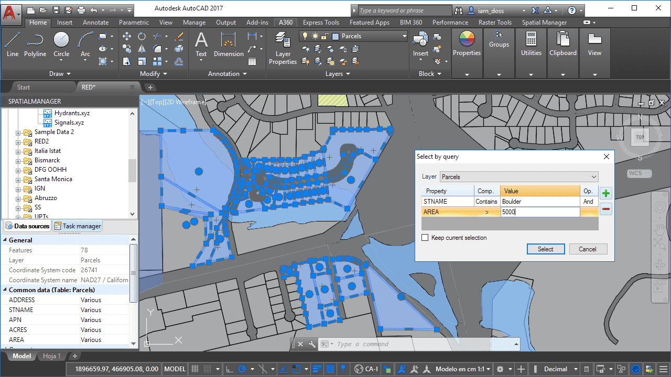
Task: Open the status bar customization menu
Action: 663,369
